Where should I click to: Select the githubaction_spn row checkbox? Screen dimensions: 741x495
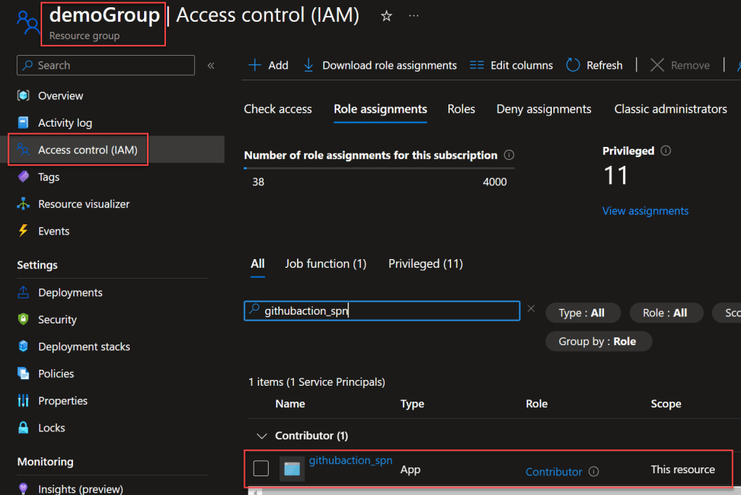click(x=261, y=469)
